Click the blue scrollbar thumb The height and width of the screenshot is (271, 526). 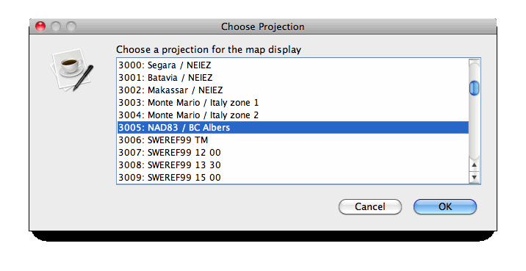(x=474, y=88)
